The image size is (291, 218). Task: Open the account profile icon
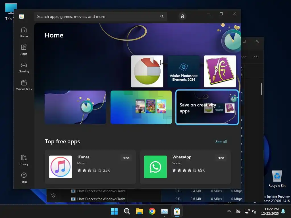tap(182, 16)
